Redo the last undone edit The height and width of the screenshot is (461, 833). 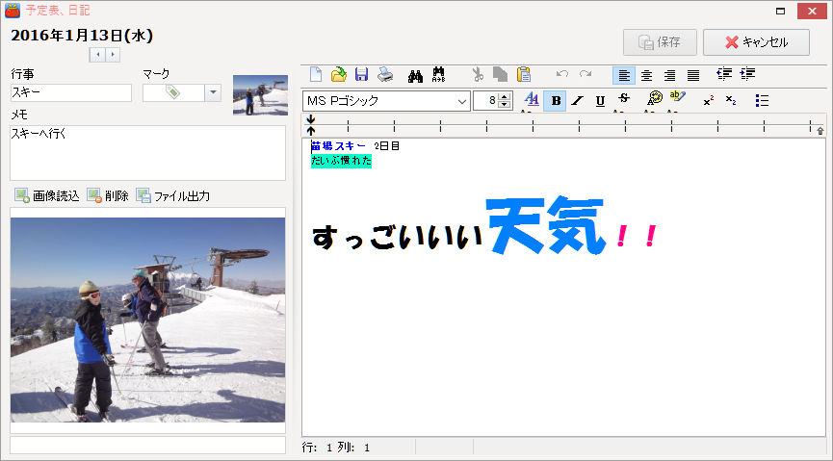[586, 74]
